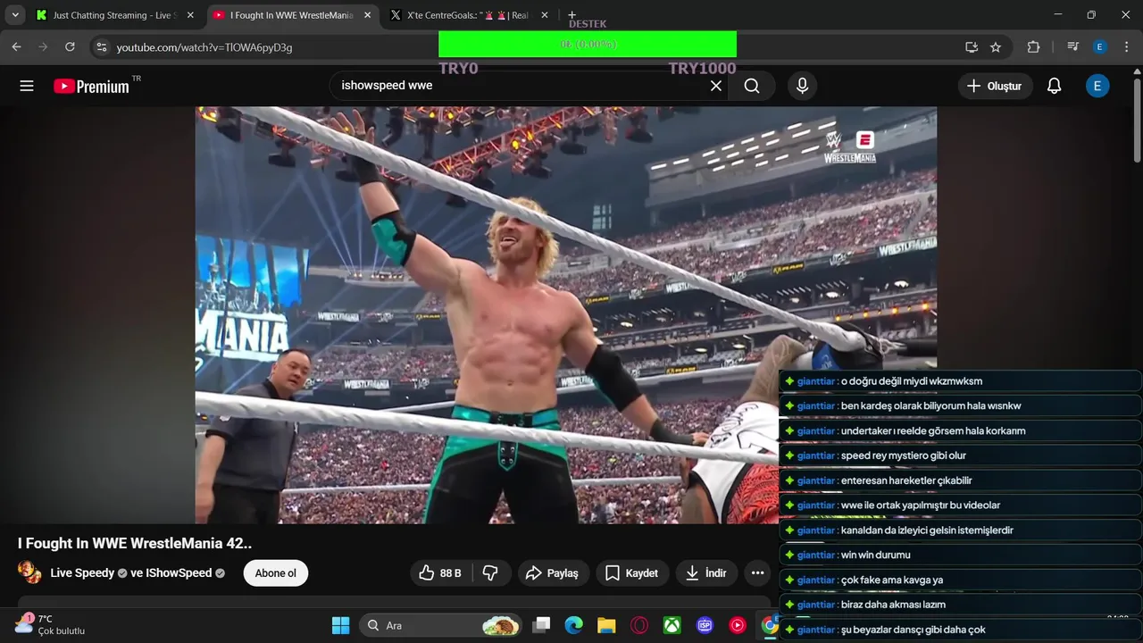Clear the 'ishowspeed wwe' search text

pos(715,86)
